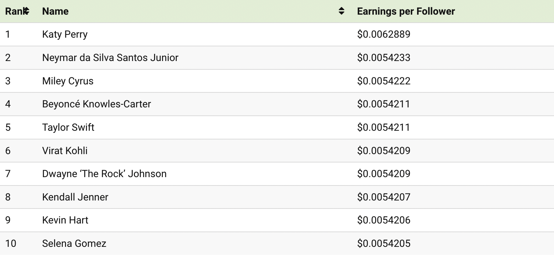Click on Miley Cyrus in the table
Screen dimensions: 554x258
coord(68,81)
